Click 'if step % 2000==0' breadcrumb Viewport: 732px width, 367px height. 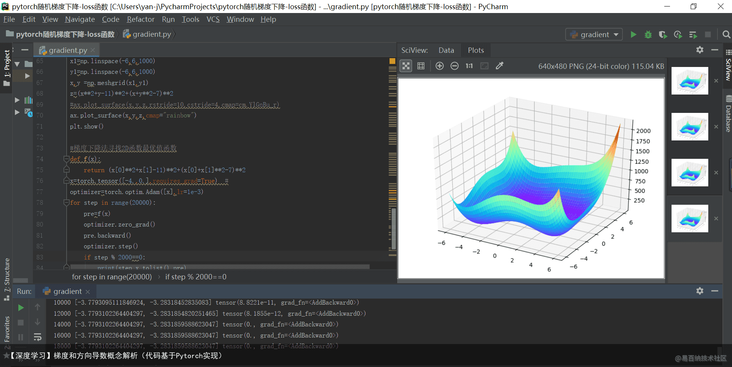pyautogui.click(x=196, y=277)
